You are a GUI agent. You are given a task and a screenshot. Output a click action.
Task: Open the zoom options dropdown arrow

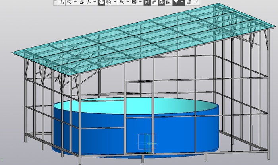click(75, 2)
